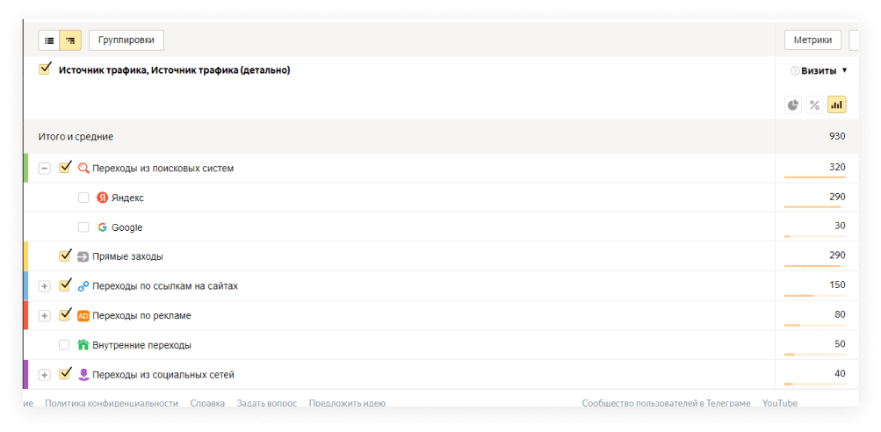Uncheck the Прямые заходы checkbox
881x432 pixels.
(x=64, y=256)
